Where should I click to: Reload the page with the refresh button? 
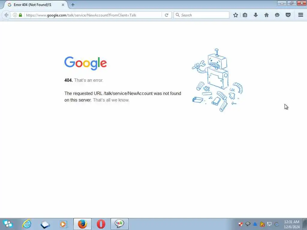pos(166,15)
